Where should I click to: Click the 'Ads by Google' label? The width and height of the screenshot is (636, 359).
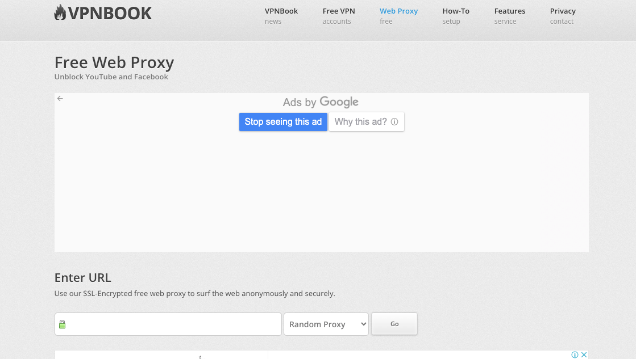click(321, 102)
